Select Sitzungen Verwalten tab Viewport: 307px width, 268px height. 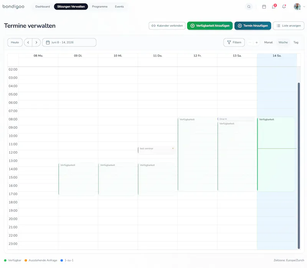[71, 7]
